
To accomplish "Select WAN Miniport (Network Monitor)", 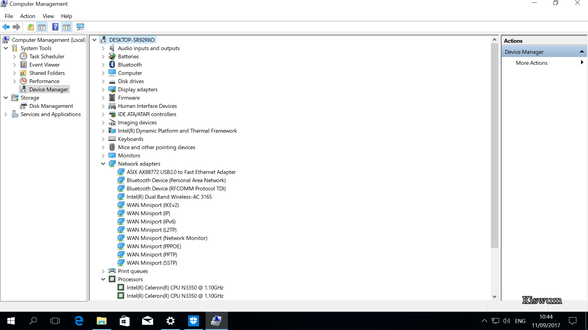I will [167, 238].
